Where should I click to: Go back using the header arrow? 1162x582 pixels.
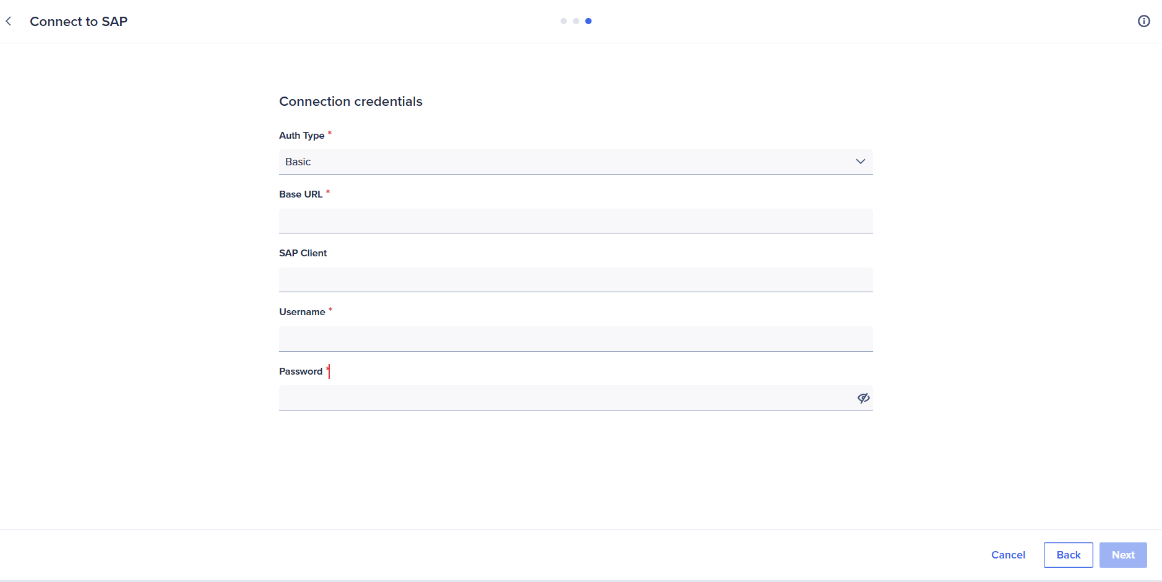[x=9, y=21]
